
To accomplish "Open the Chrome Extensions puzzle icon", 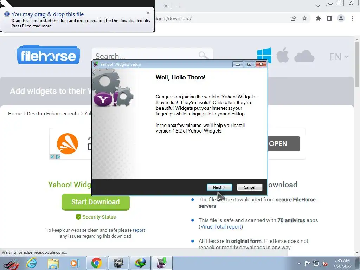I will (x=319, y=19).
